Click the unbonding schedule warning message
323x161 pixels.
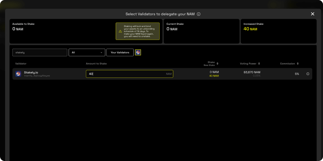(139, 31)
